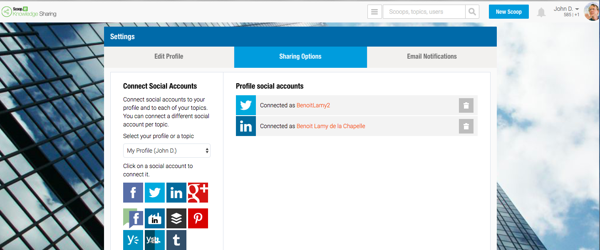This screenshot has height=250, width=600.
Task: Open the Benoit Lamy de la Chapelle link
Action: (331, 126)
